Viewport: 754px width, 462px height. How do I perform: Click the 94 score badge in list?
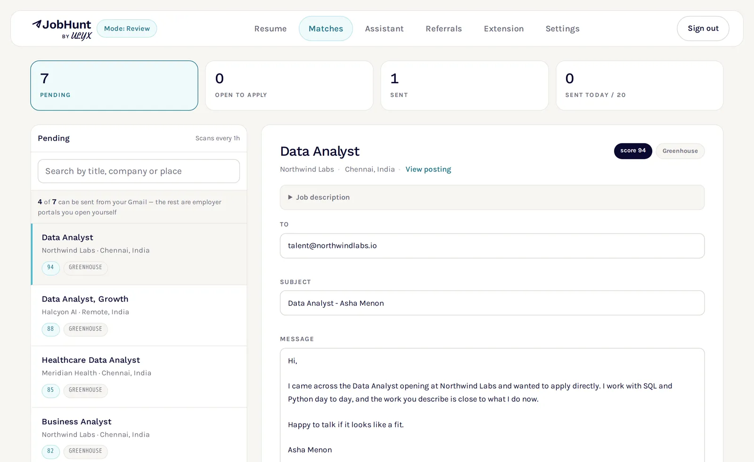tap(50, 268)
